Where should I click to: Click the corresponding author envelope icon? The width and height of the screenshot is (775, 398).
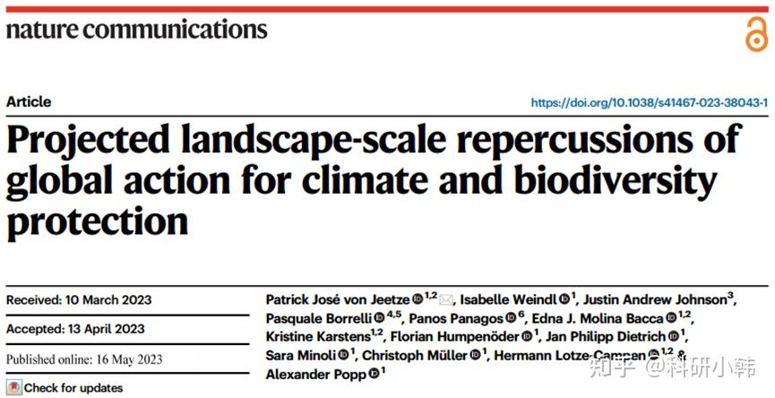coord(446,300)
